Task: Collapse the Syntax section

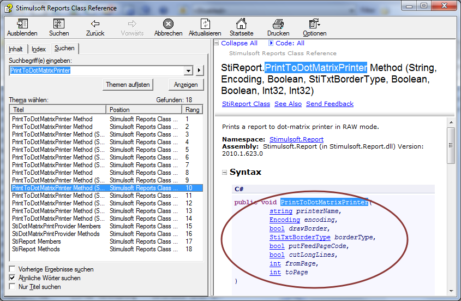Action: coord(224,172)
